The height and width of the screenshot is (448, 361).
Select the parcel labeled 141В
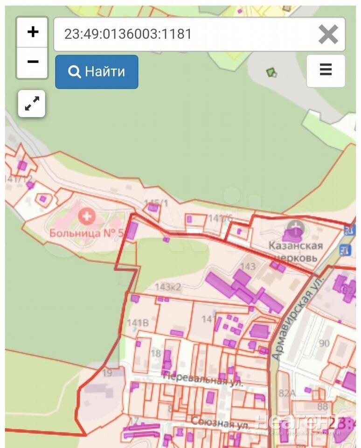(x=138, y=322)
